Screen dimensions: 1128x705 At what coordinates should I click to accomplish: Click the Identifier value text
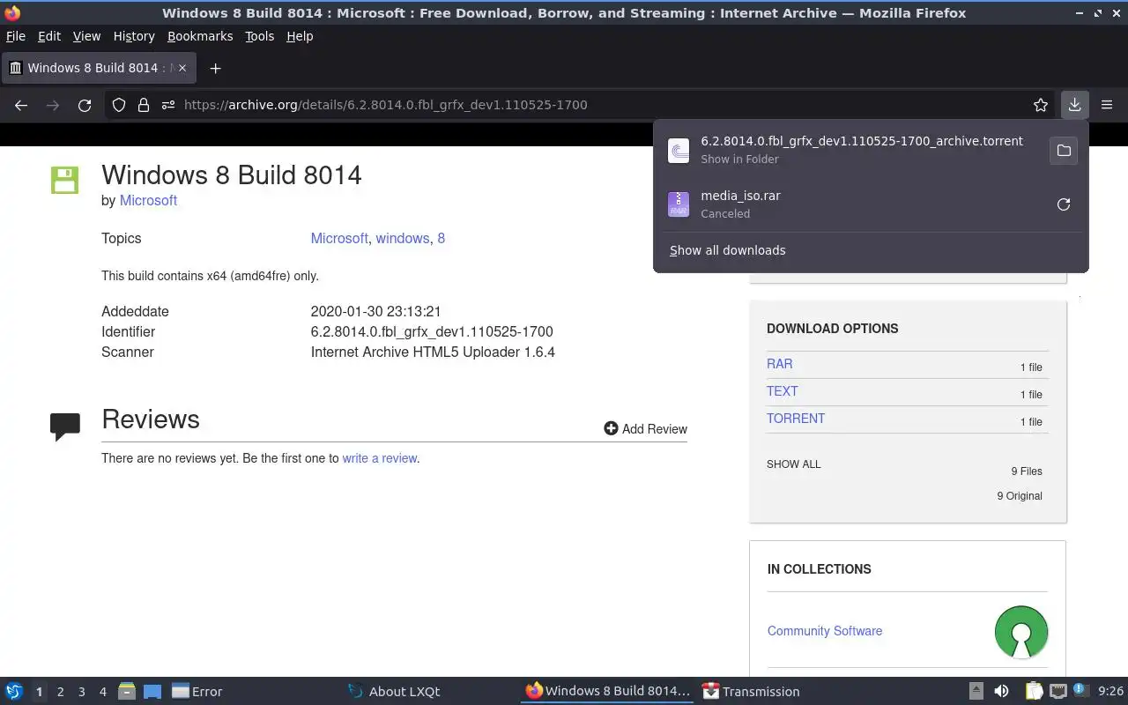coord(432,332)
